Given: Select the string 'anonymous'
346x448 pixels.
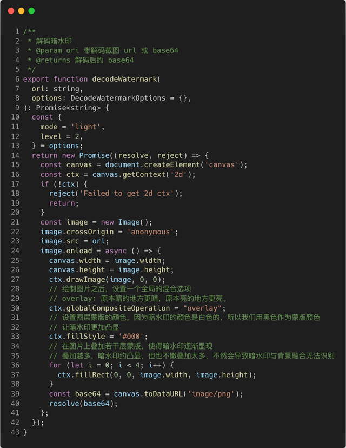Looking at the screenshot, I should point(150,232).
